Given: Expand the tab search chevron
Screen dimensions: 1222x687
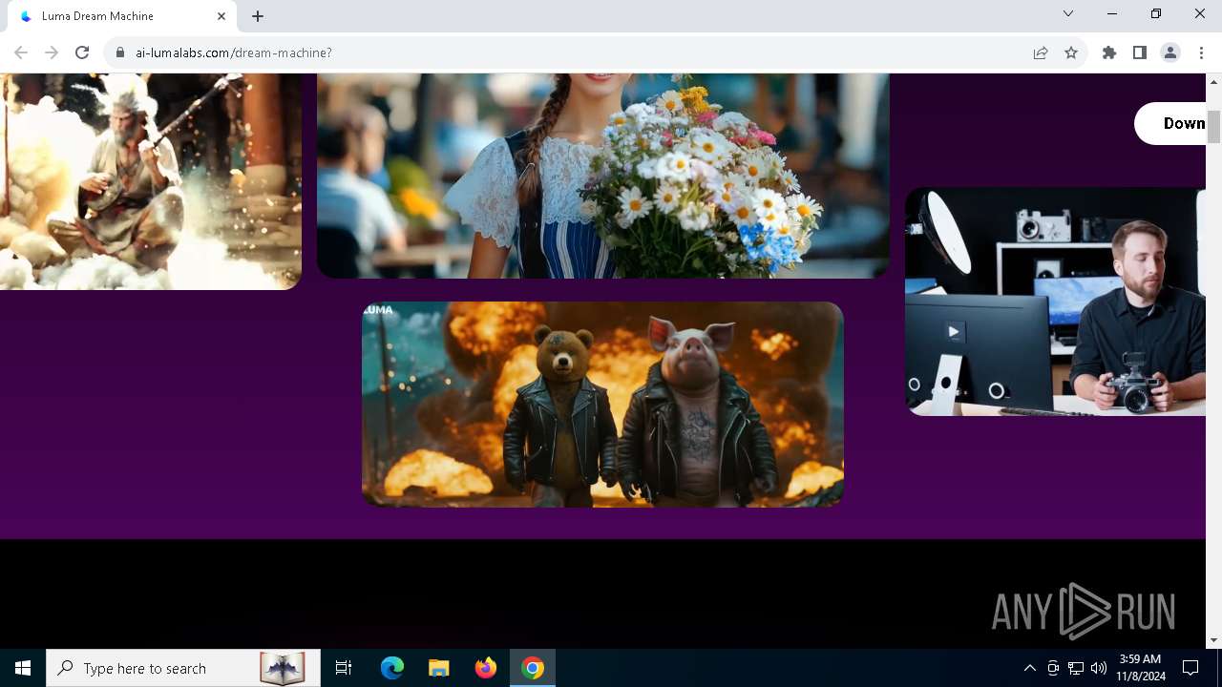Looking at the screenshot, I should [1068, 13].
